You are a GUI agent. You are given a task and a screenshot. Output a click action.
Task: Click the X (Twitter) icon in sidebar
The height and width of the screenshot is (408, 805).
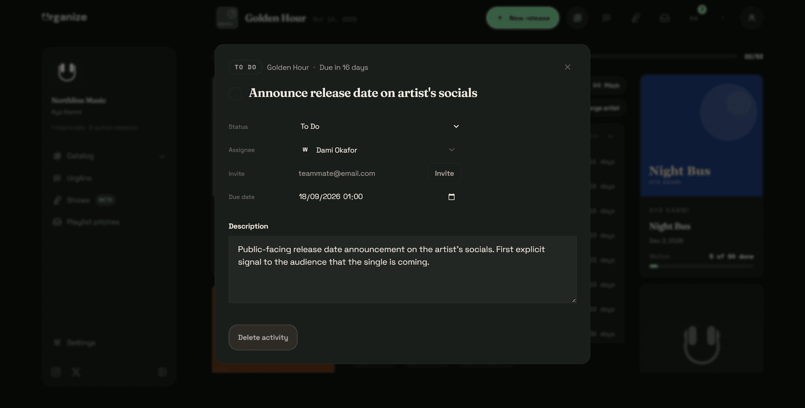point(76,372)
